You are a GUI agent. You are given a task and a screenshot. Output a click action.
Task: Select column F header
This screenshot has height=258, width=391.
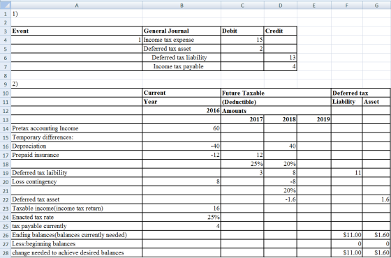(347, 6)
